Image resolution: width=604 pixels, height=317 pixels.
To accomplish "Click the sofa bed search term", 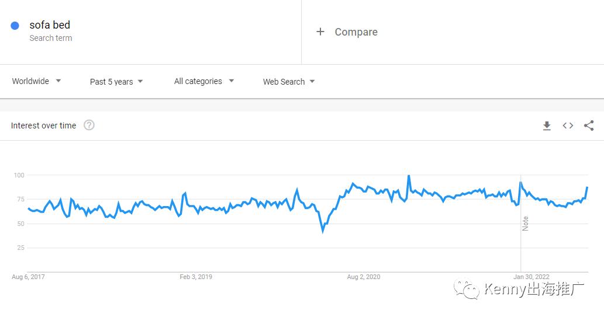I will pyautogui.click(x=50, y=25).
